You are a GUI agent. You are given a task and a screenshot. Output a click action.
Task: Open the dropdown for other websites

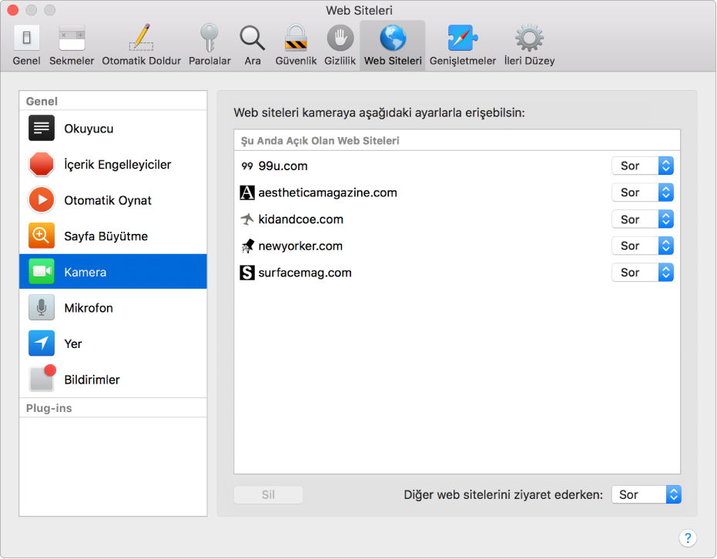click(x=646, y=494)
